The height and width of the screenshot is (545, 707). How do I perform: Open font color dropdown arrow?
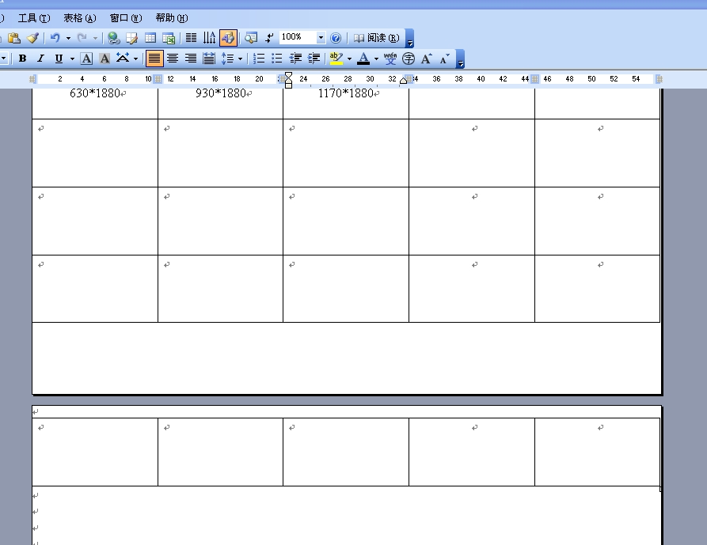[x=377, y=59]
